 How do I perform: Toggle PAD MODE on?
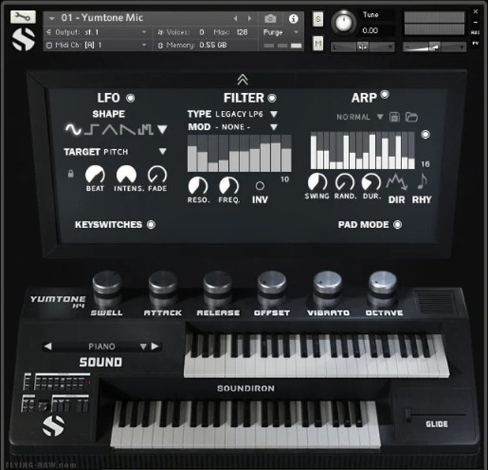(x=398, y=224)
